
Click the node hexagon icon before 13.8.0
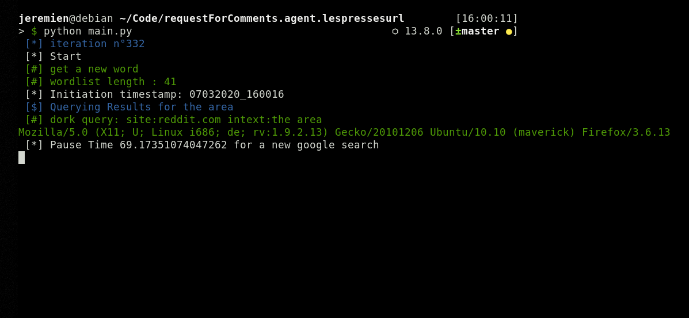tap(395, 32)
